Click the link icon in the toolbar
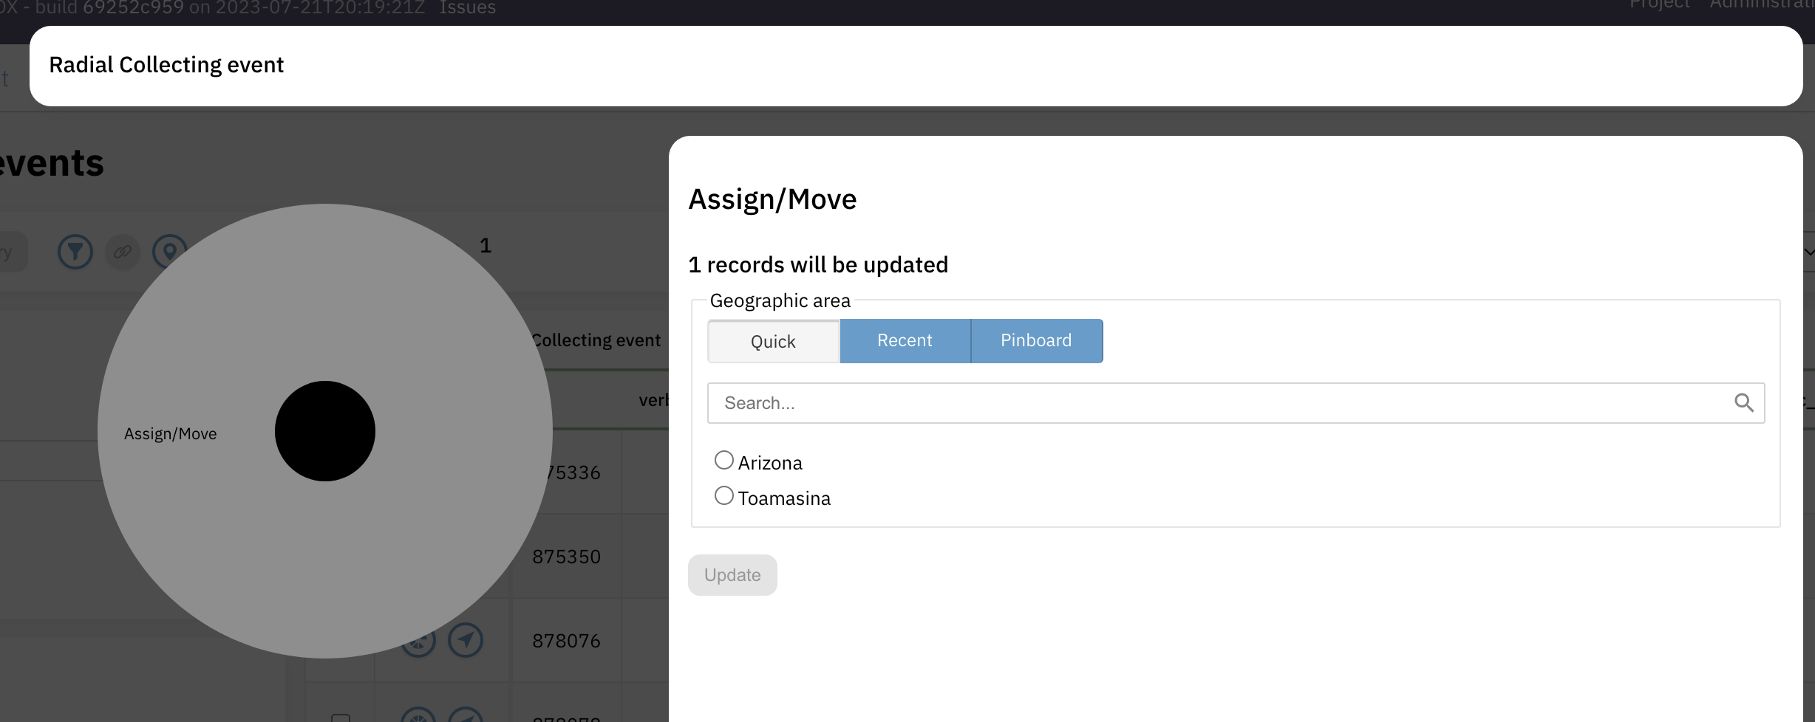This screenshot has height=722, width=1815. (x=123, y=251)
